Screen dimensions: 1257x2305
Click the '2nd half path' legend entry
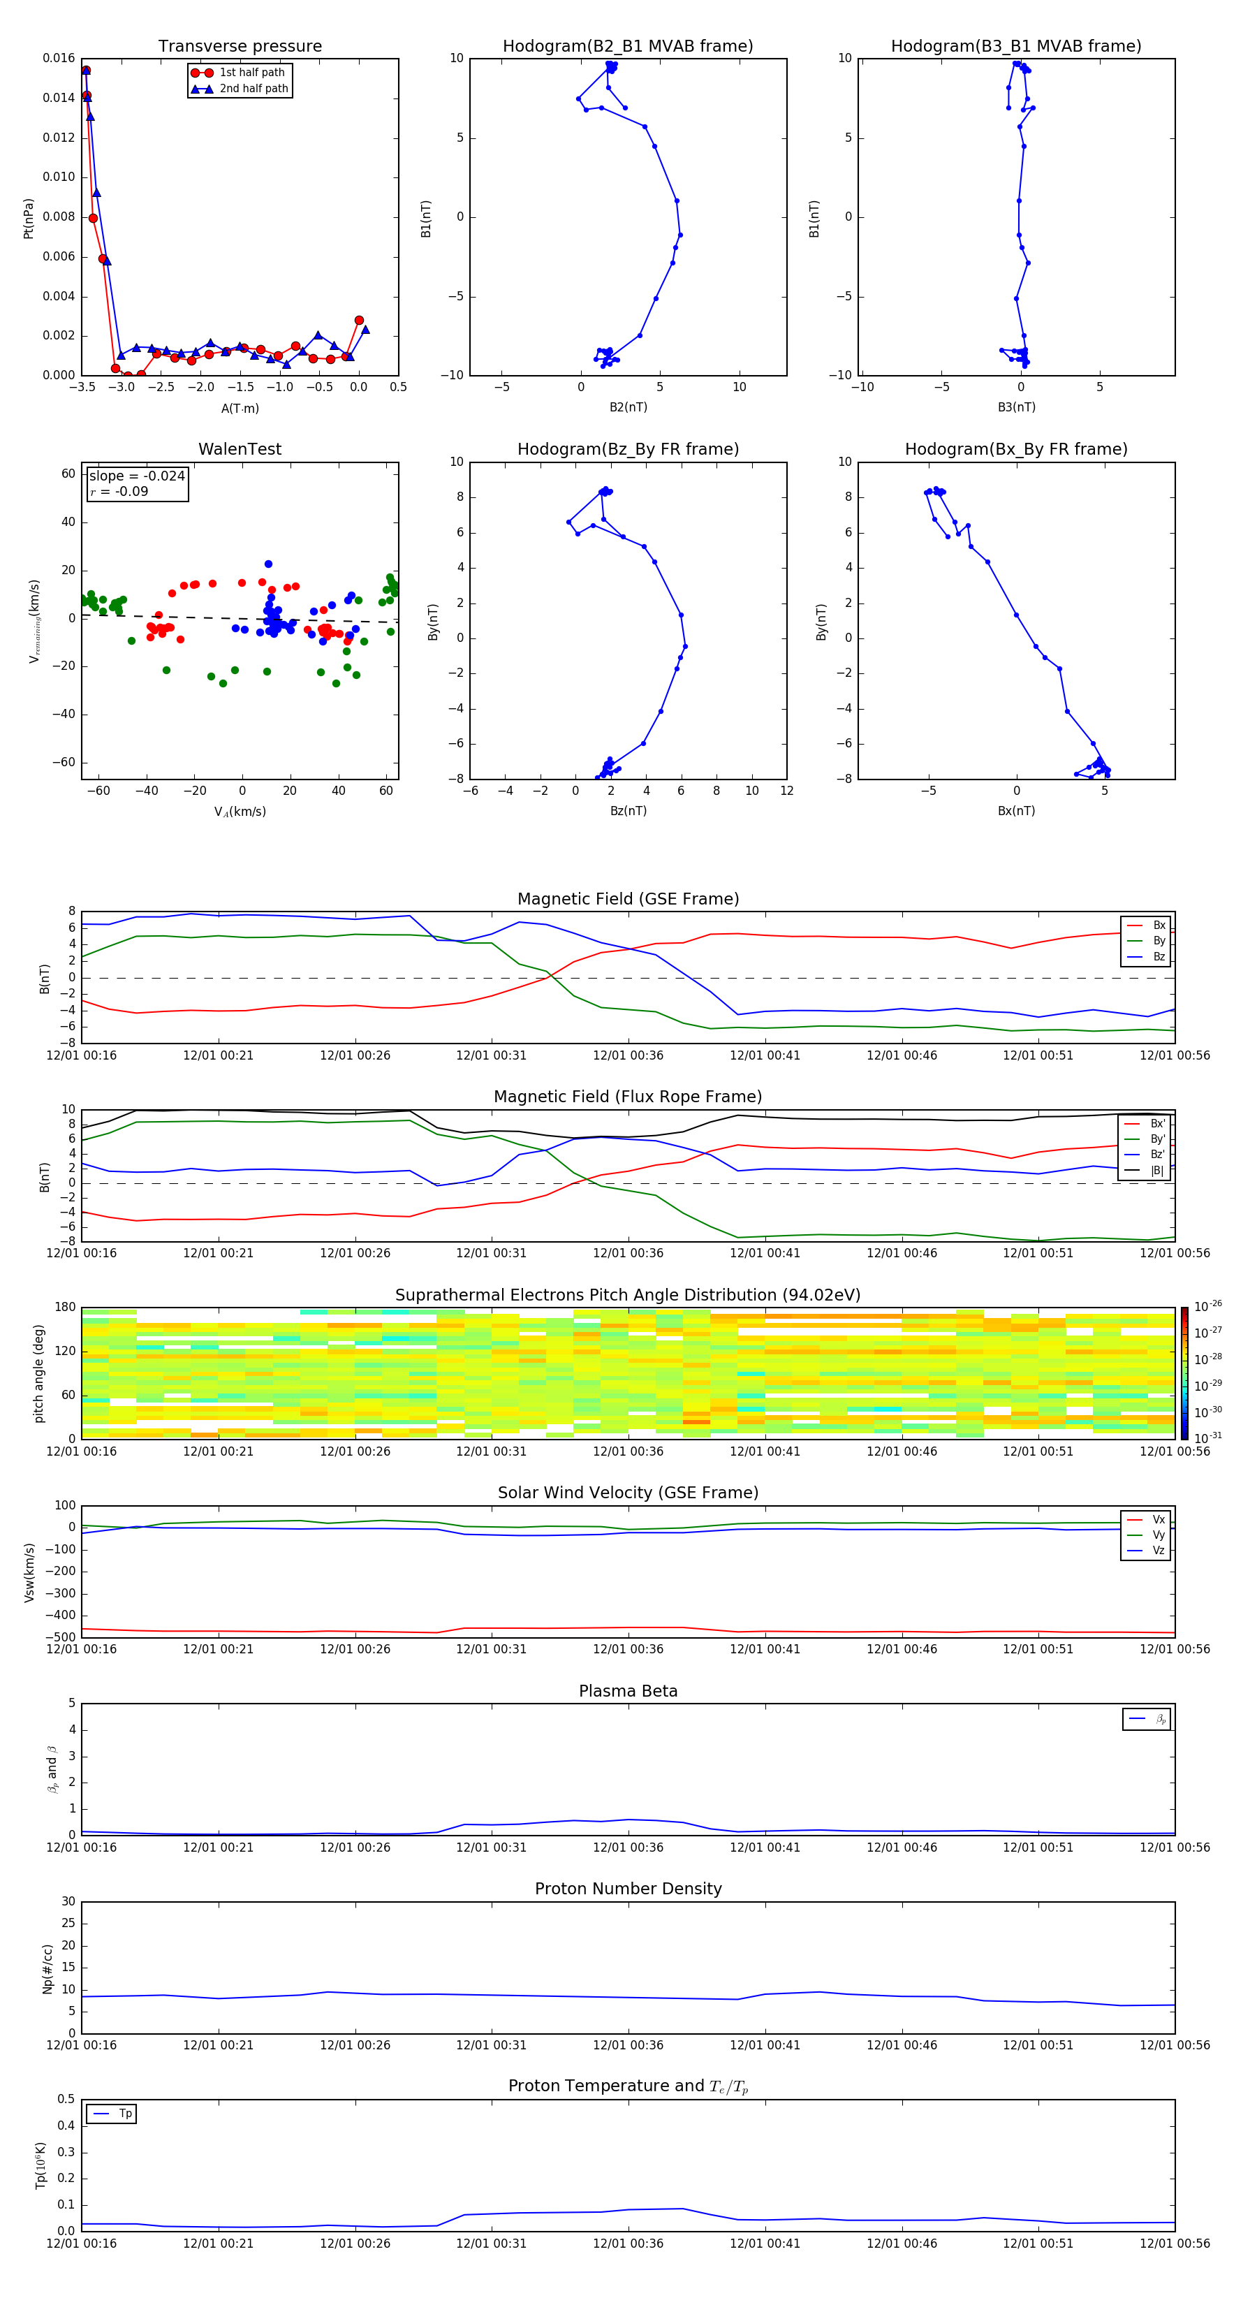click(240, 89)
